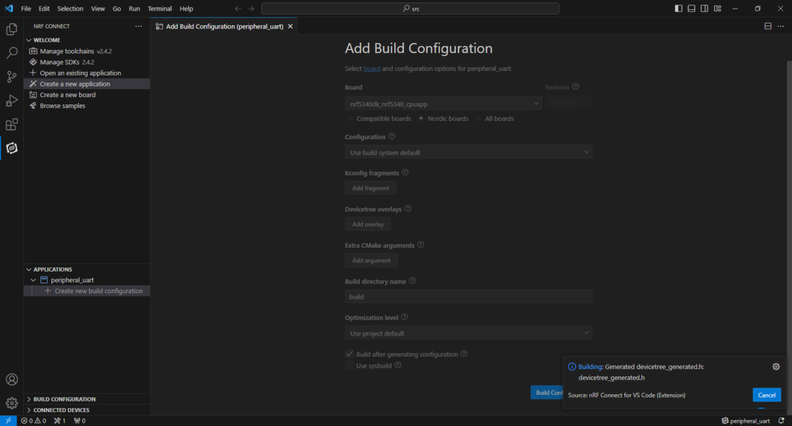
Task: Select the Compatible boards radio button
Action: pos(350,119)
